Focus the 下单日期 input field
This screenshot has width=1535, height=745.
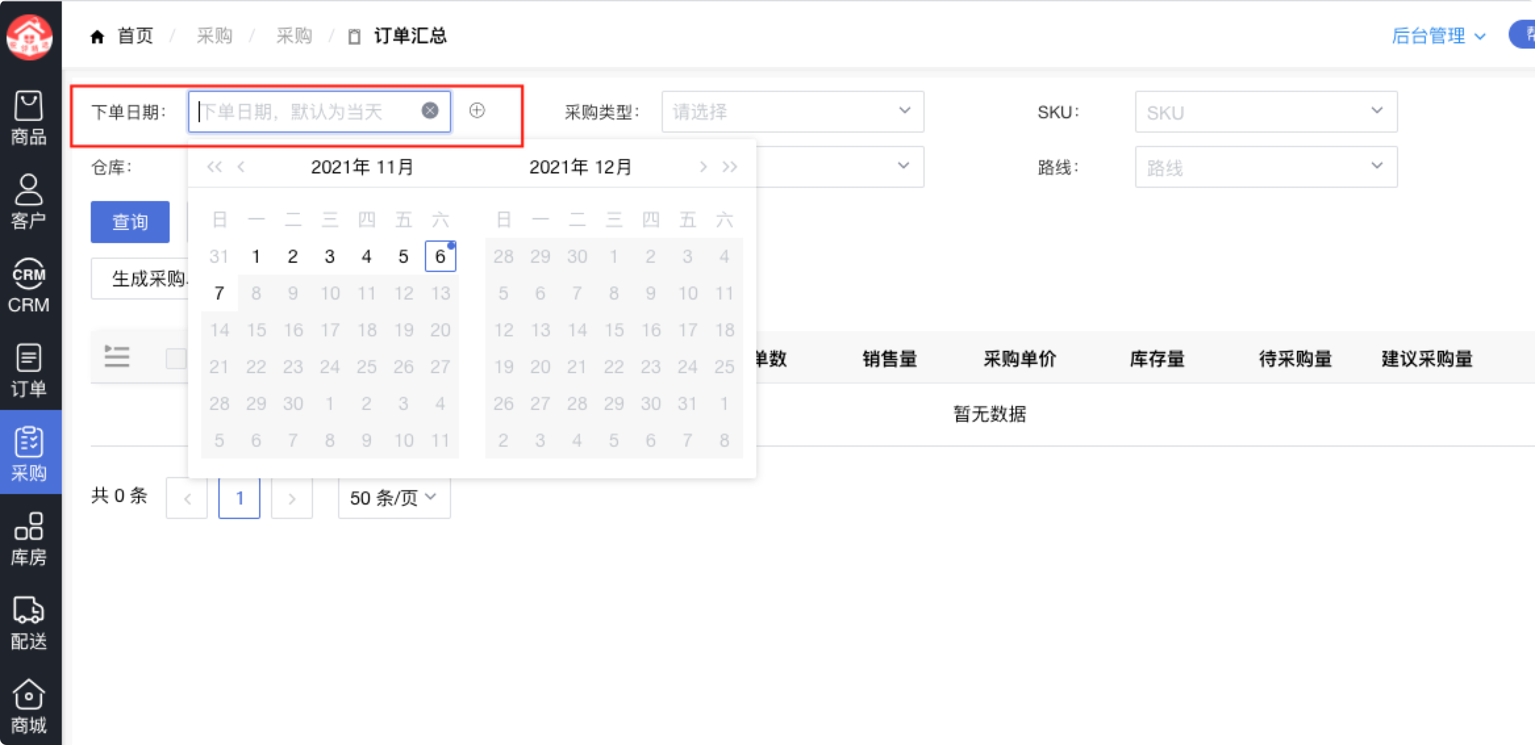point(320,112)
